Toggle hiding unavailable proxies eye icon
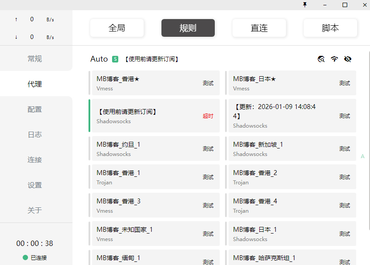370x265 pixels. (348, 59)
